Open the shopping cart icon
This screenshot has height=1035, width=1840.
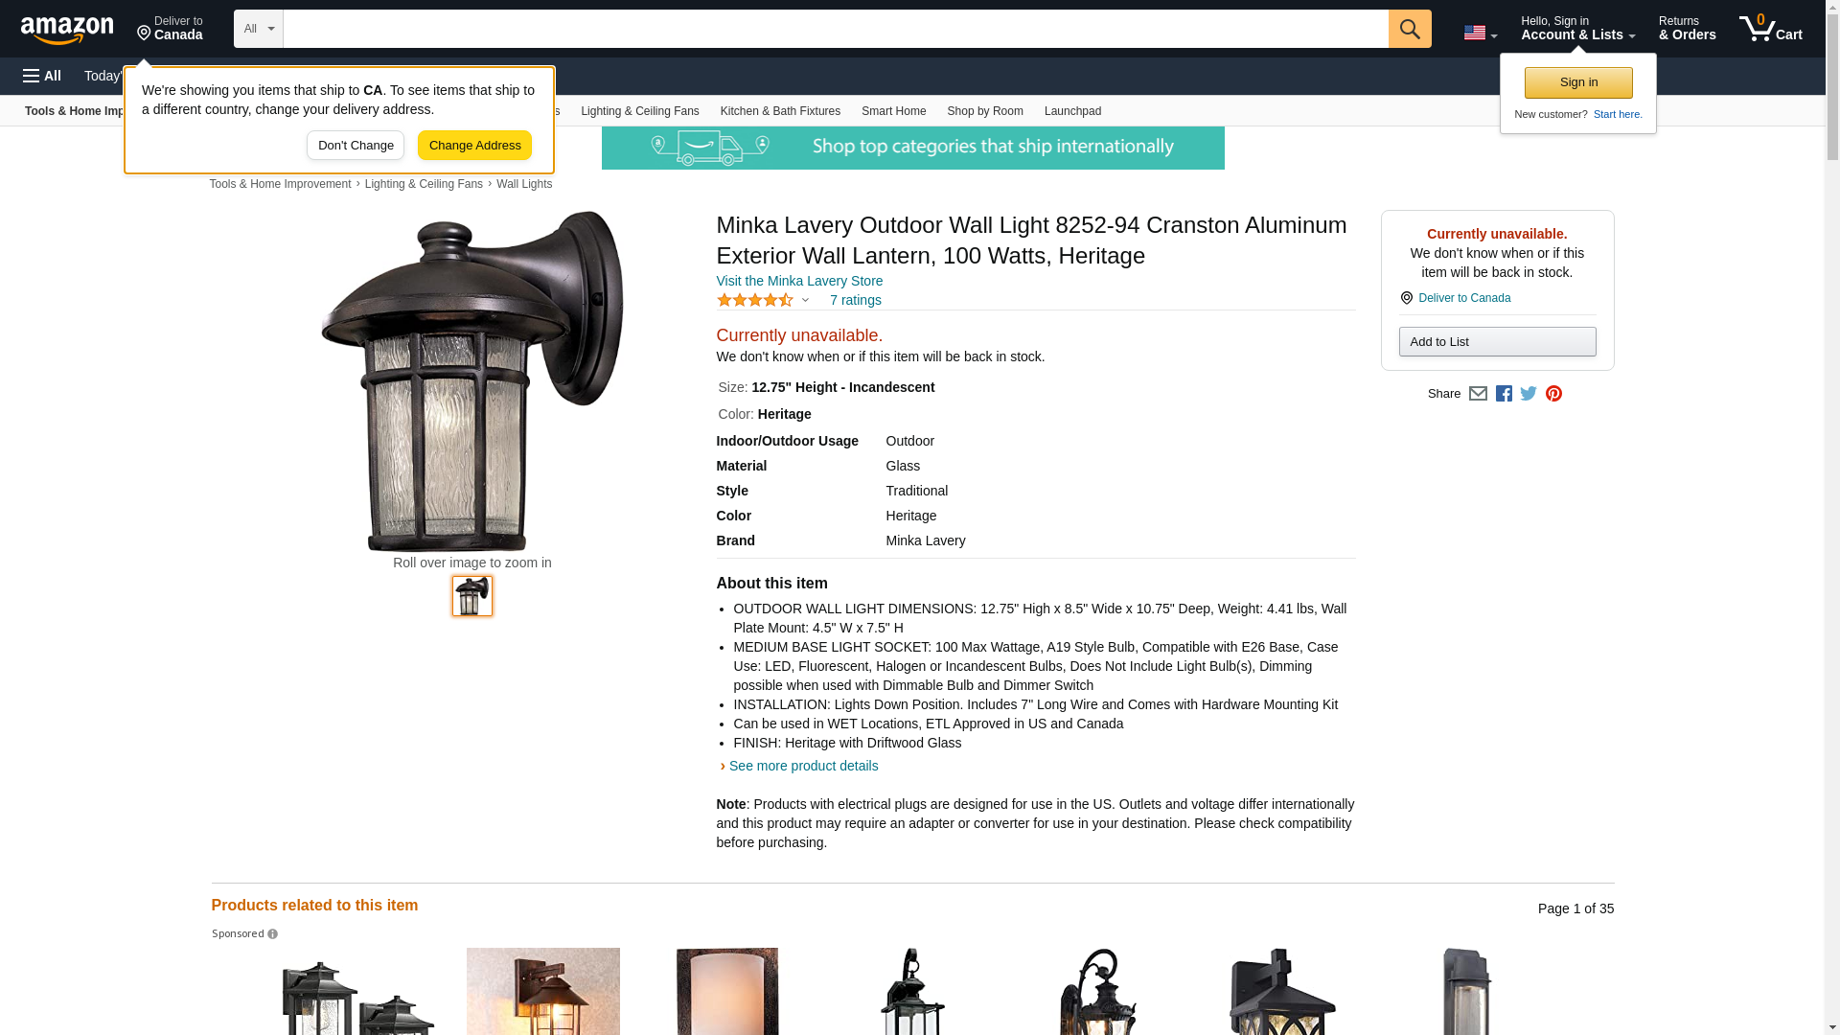pos(1771,29)
